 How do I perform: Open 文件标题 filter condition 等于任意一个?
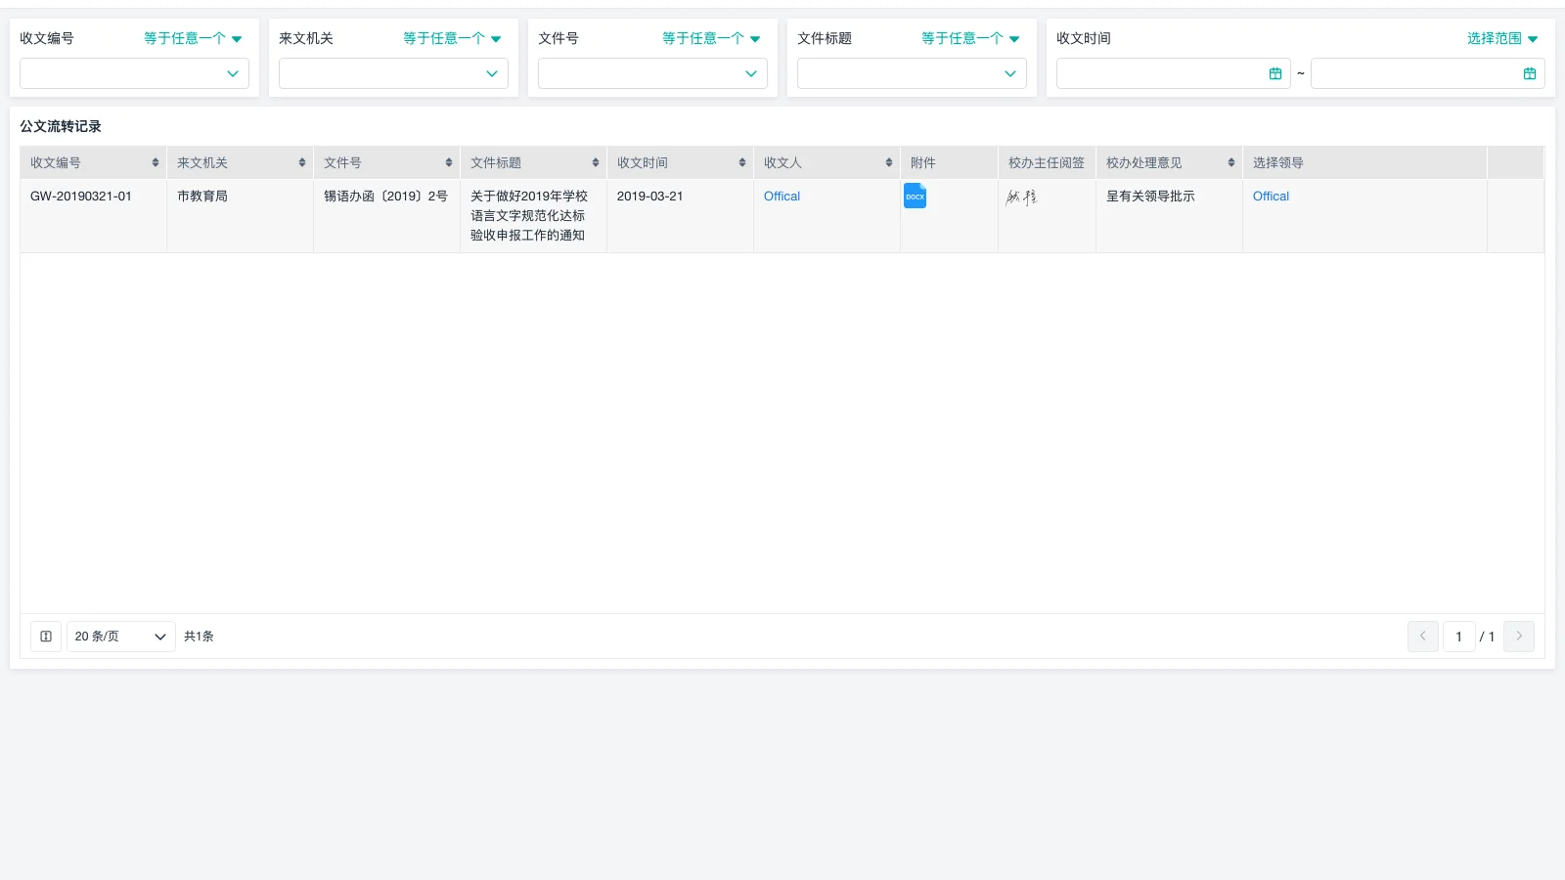[x=970, y=38]
